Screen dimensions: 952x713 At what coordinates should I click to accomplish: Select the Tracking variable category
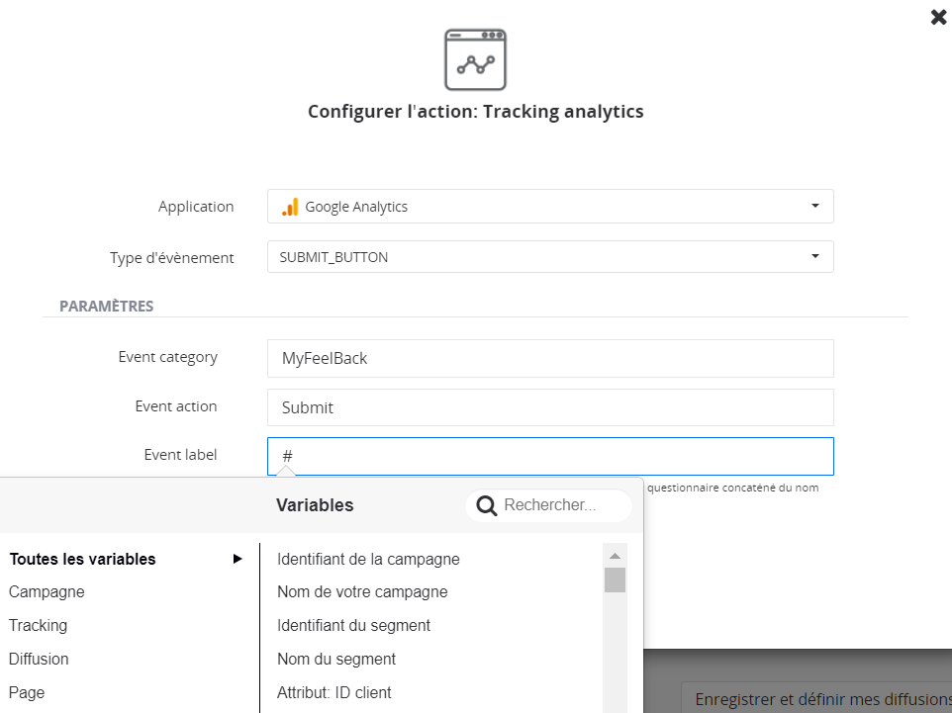pos(38,626)
